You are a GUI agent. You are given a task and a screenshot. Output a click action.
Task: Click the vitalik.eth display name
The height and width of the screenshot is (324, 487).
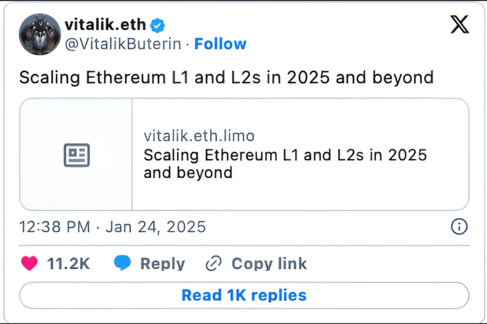click(x=105, y=25)
